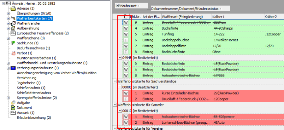Image resolution: width=284 pixels, height=130 pixels.
Task: Click T icon in Bockdoppelbüchse row
Action: click(126, 40)
